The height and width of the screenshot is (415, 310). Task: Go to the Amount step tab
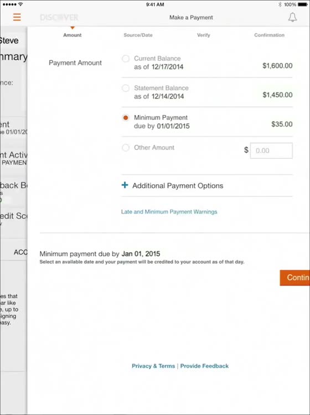tap(73, 35)
